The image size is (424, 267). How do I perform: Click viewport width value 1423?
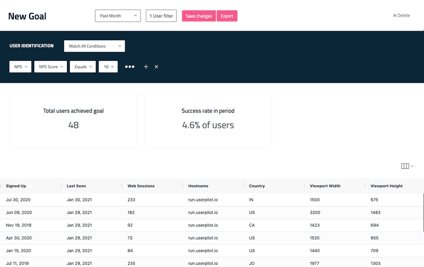point(315,225)
